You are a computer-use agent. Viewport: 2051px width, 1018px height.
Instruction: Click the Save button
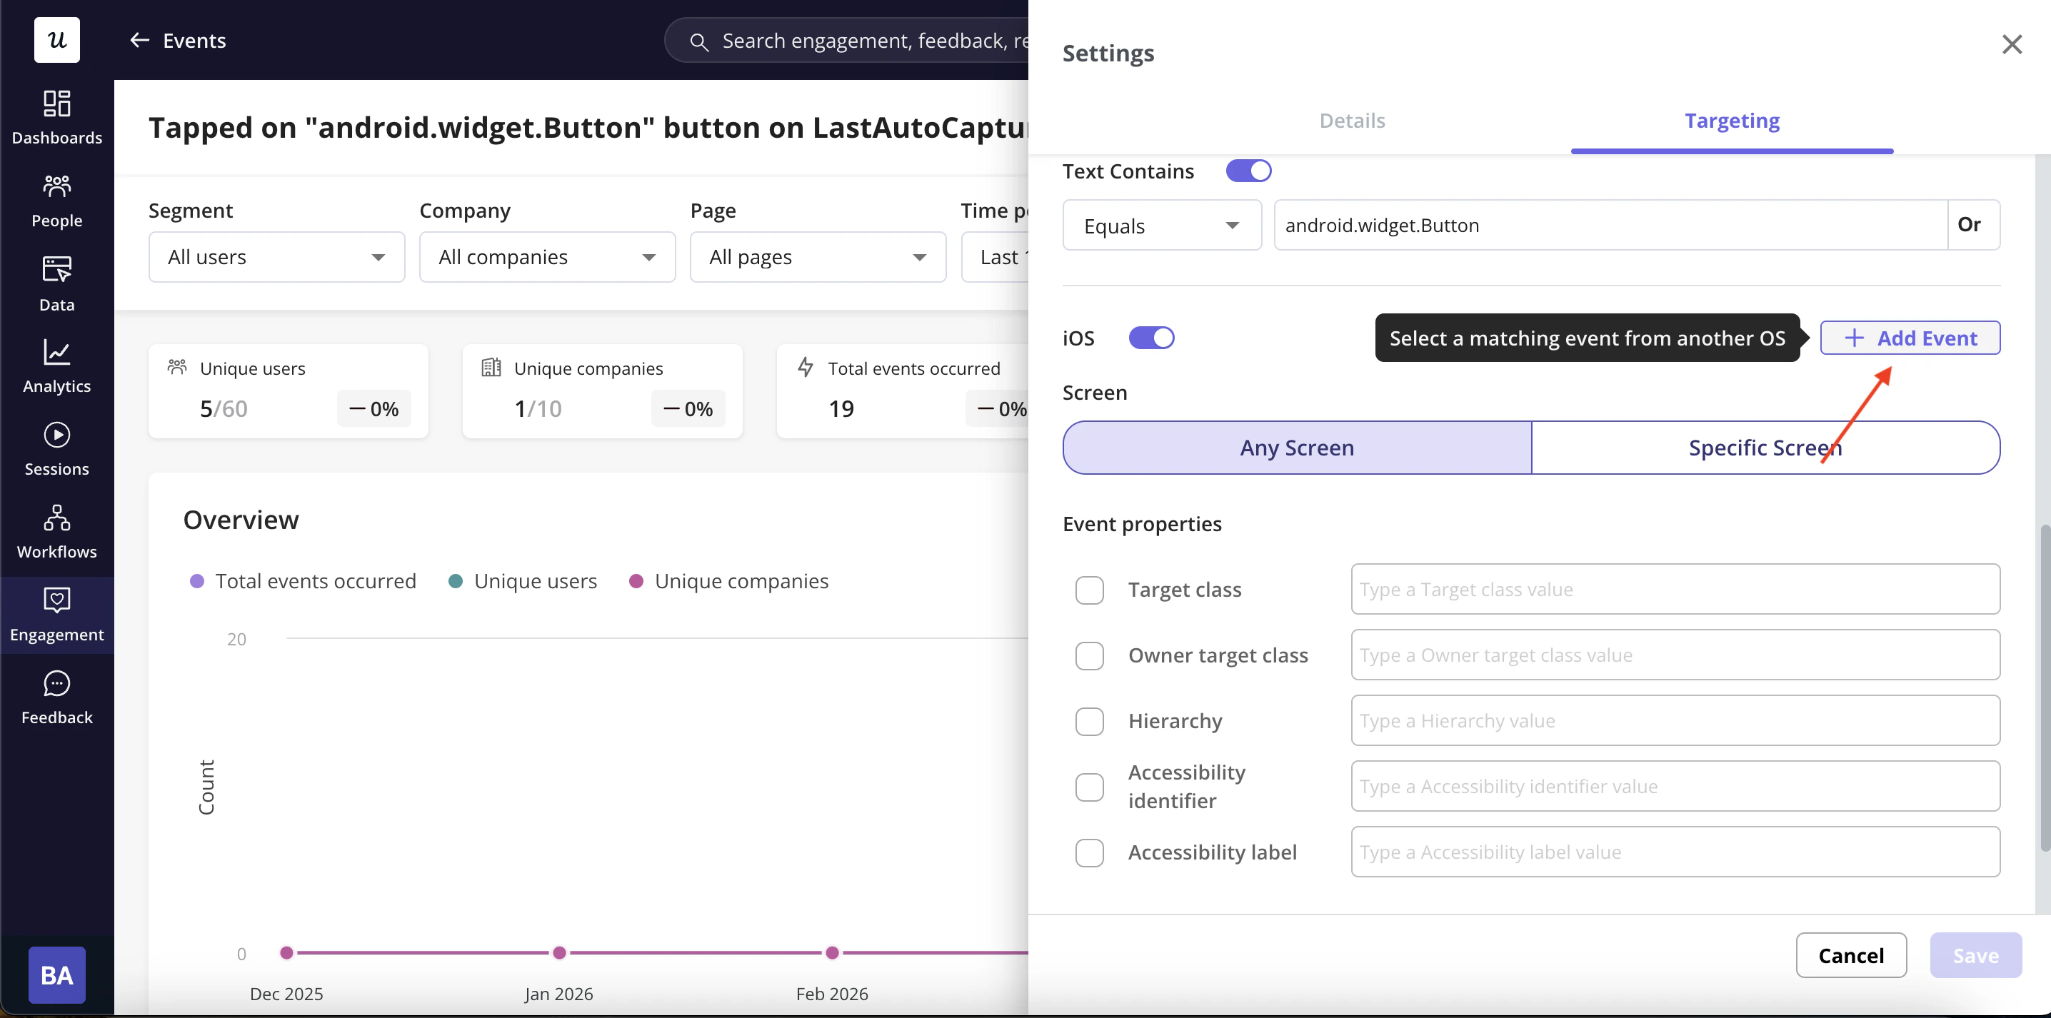click(x=1975, y=955)
